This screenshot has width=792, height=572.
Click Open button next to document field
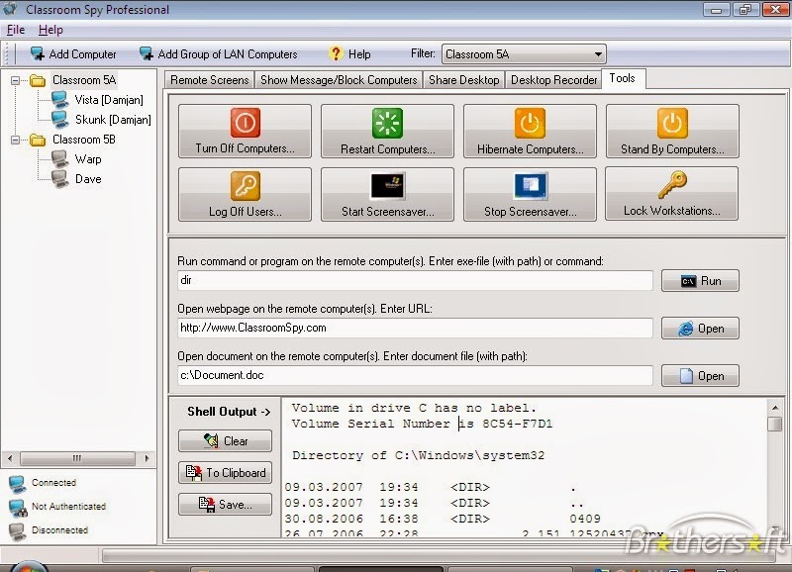click(x=700, y=376)
